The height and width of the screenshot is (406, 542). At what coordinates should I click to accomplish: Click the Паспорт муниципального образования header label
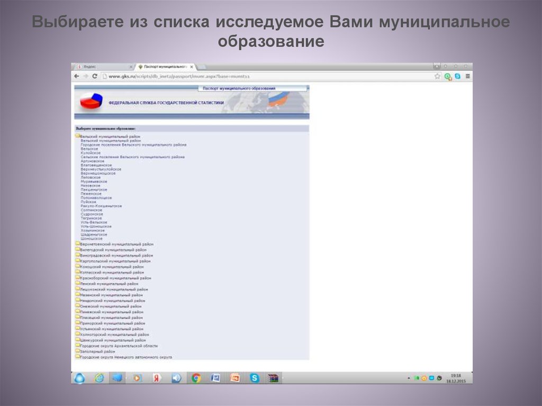(239, 88)
